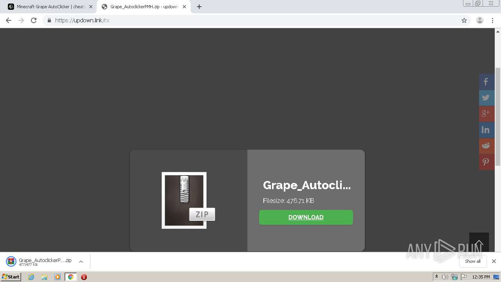Click the Filesize: 476.71 KB text
This screenshot has width=501, height=282.
click(288, 201)
